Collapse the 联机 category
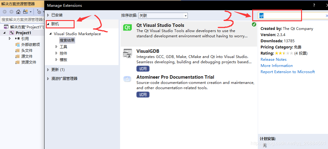 48,24
